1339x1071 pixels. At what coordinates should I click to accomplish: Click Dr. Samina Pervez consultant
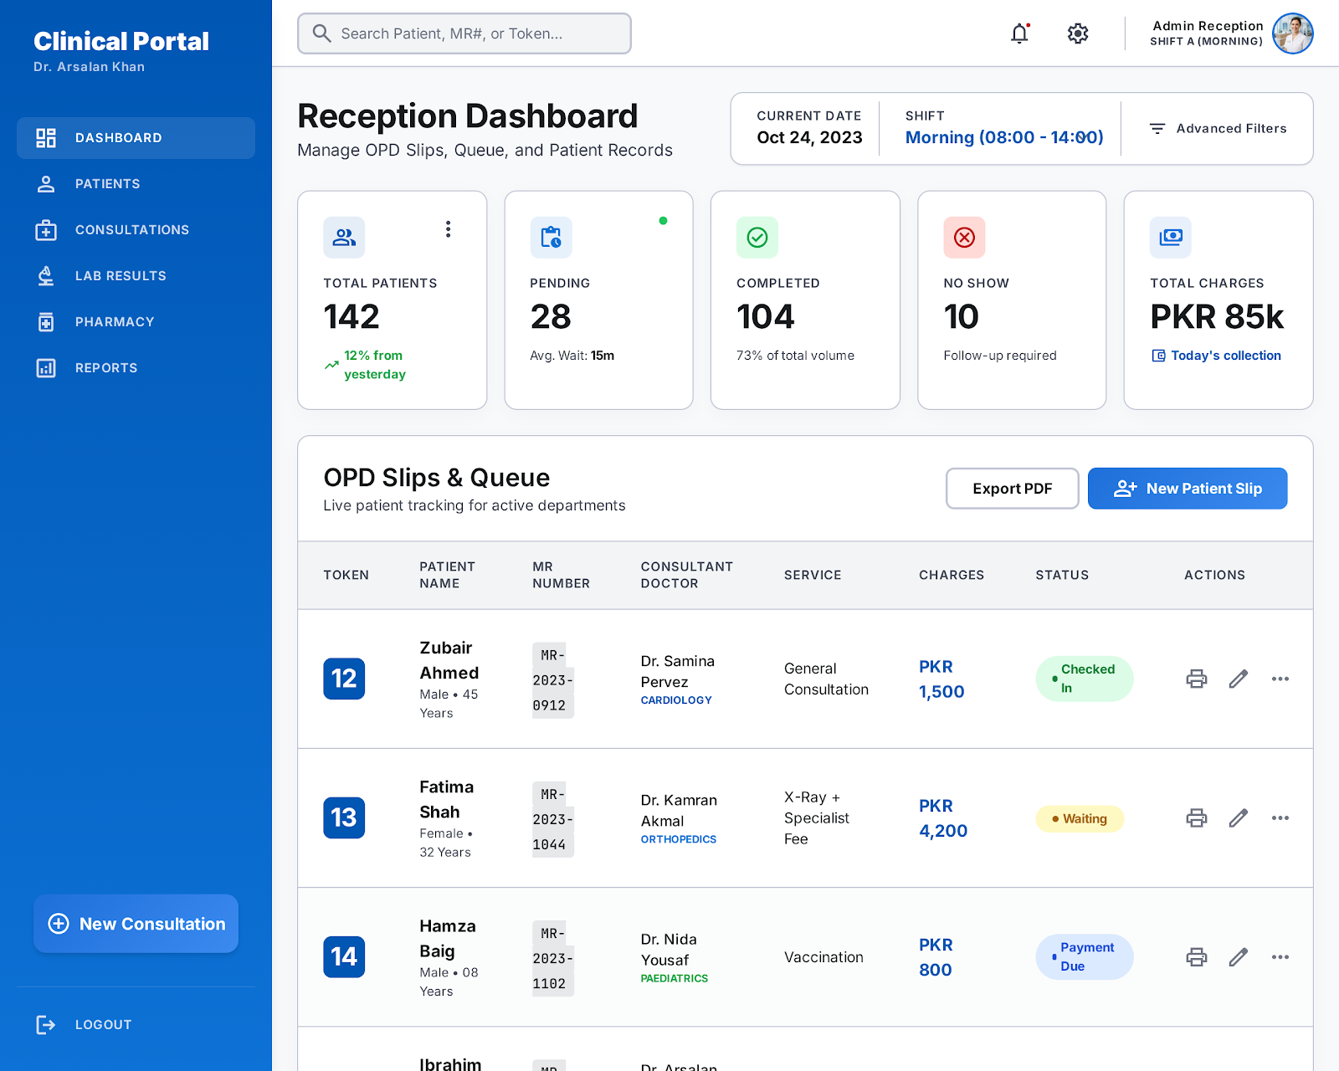pyautogui.click(x=678, y=671)
